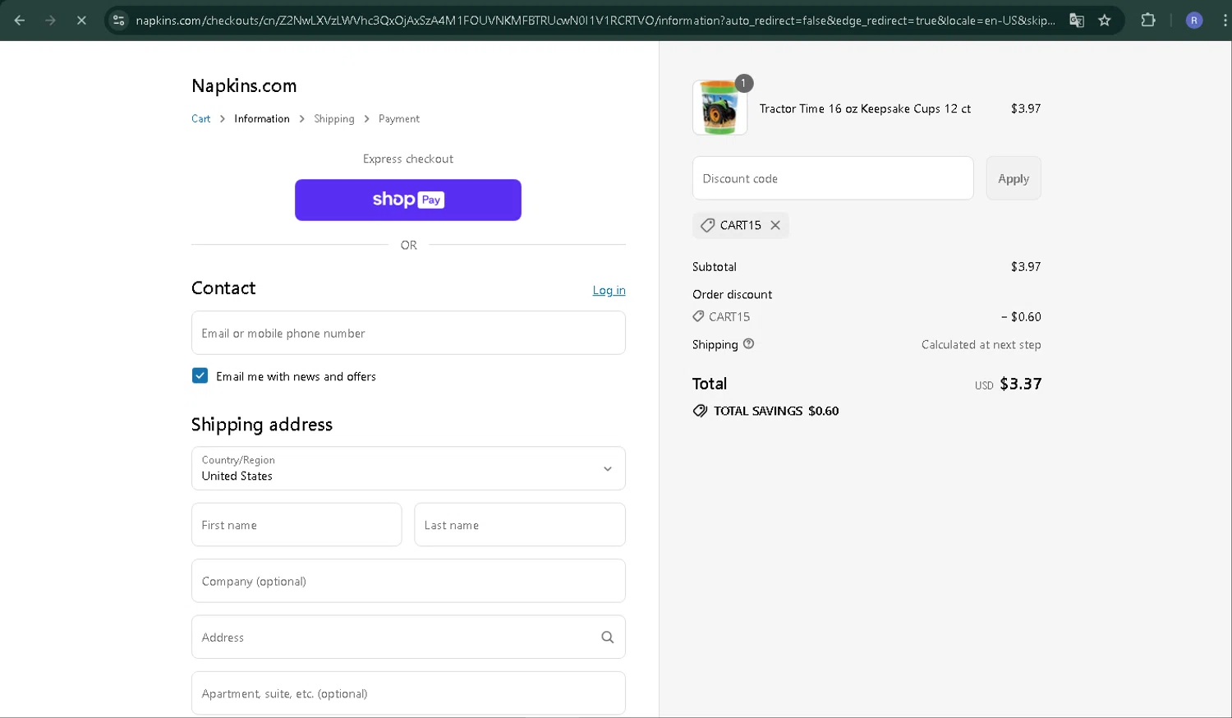Go to Cart breadcrumb link
The width and height of the screenshot is (1232, 718).
pos(201,119)
